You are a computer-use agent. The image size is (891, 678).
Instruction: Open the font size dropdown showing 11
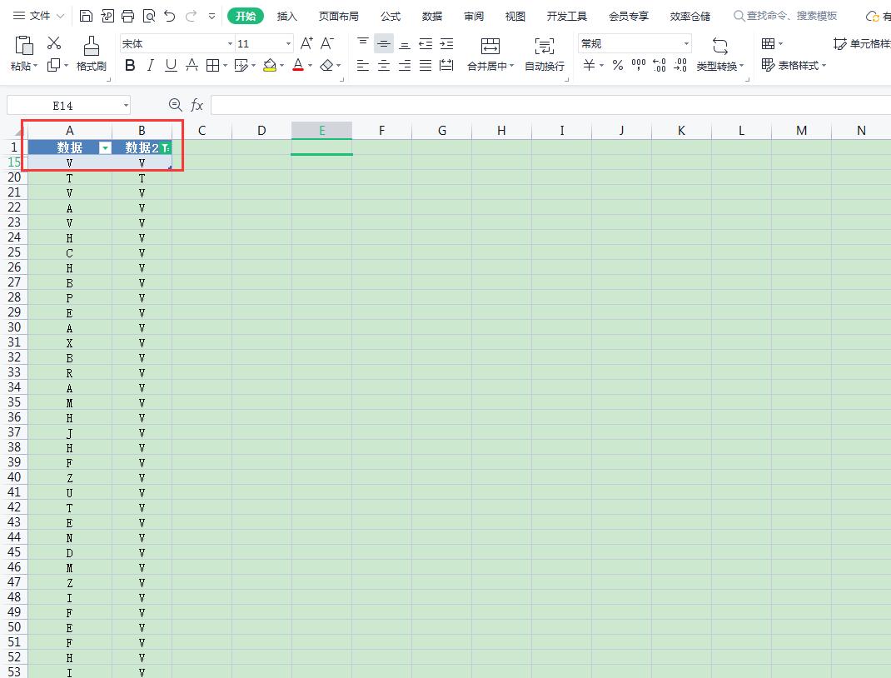pyautogui.click(x=288, y=44)
